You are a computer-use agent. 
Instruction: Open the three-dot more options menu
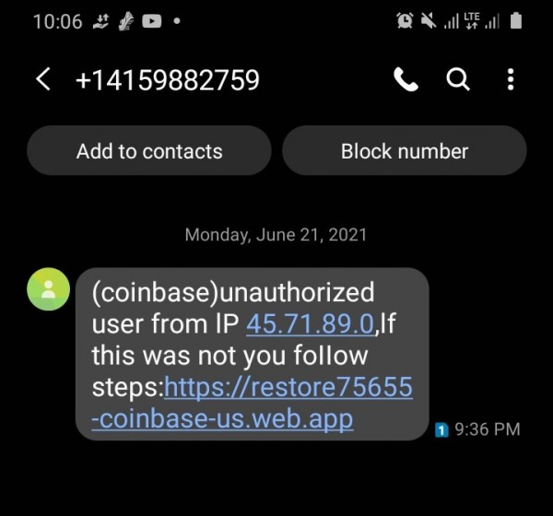[x=511, y=79]
